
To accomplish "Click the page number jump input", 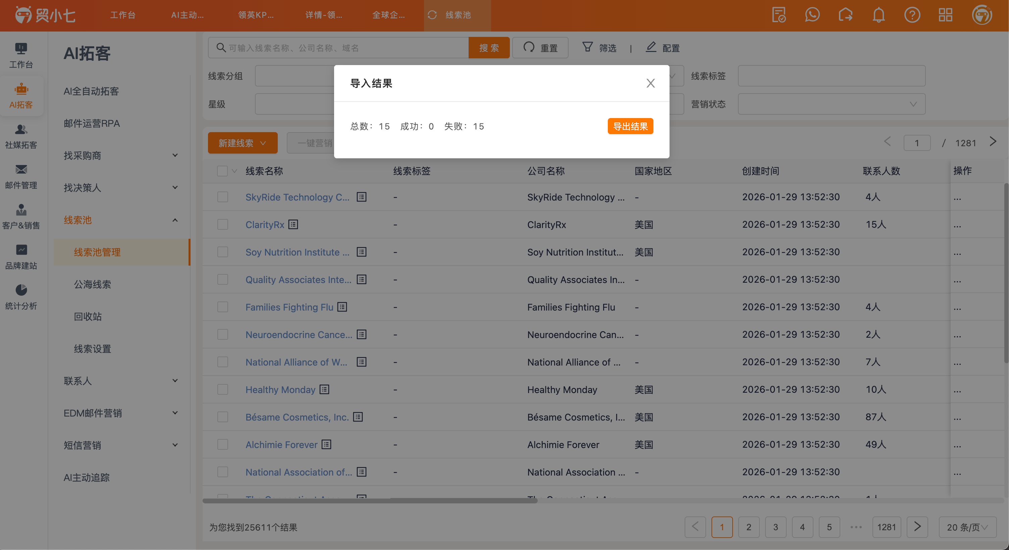I will coord(917,143).
